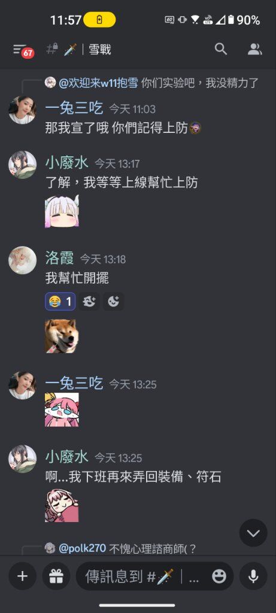Show the member list icon
Screen dimensions: 276x613
[x=254, y=49]
